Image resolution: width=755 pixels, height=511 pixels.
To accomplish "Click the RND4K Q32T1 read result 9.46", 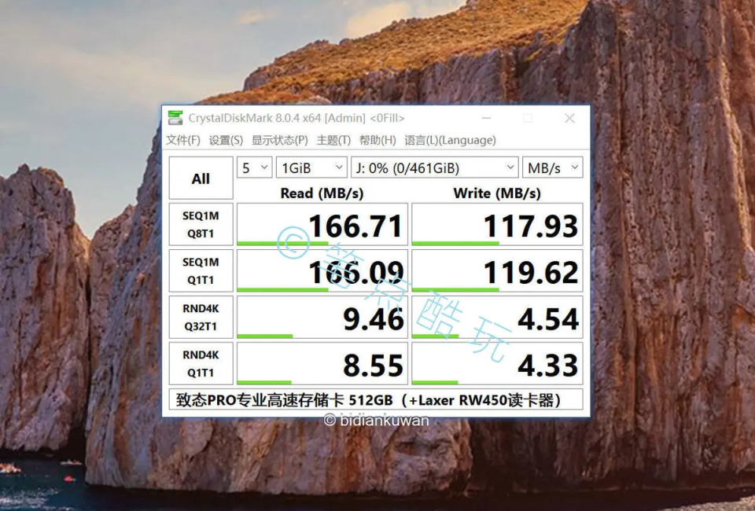I will click(322, 317).
